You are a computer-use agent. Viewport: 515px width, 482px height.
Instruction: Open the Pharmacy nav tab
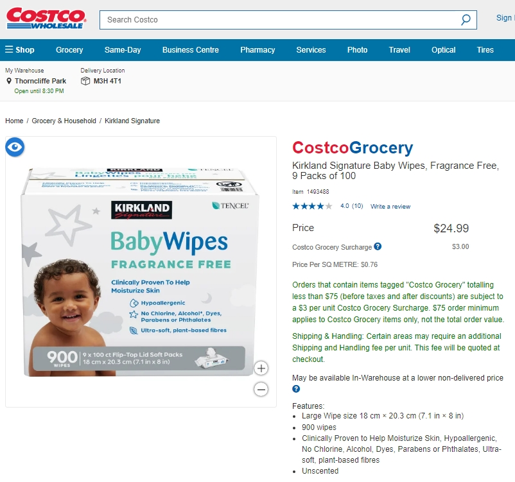click(257, 50)
